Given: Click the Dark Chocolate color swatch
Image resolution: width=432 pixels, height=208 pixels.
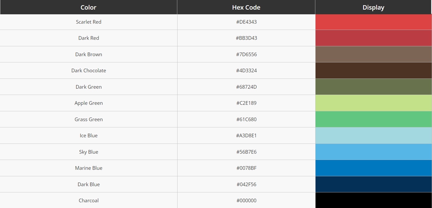Looking at the screenshot, I should pyautogui.click(x=373, y=70).
